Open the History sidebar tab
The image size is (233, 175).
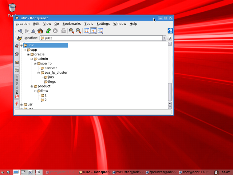[17, 54]
